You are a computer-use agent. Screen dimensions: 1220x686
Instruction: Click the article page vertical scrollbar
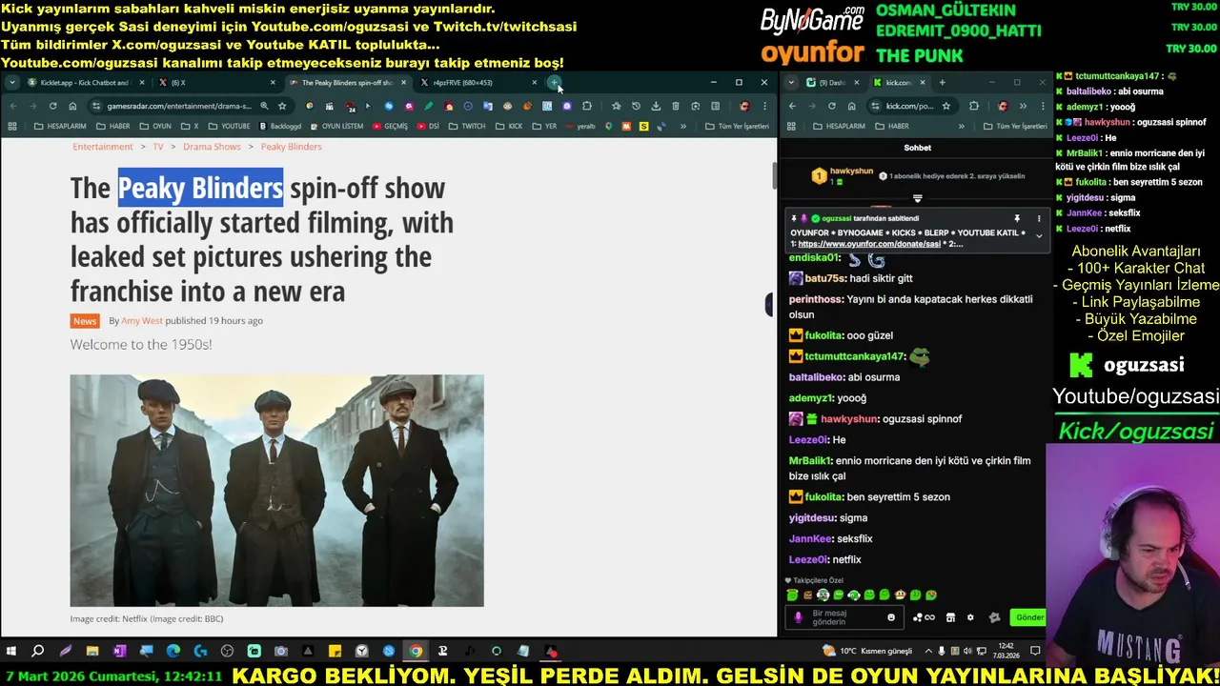tap(774, 176)
